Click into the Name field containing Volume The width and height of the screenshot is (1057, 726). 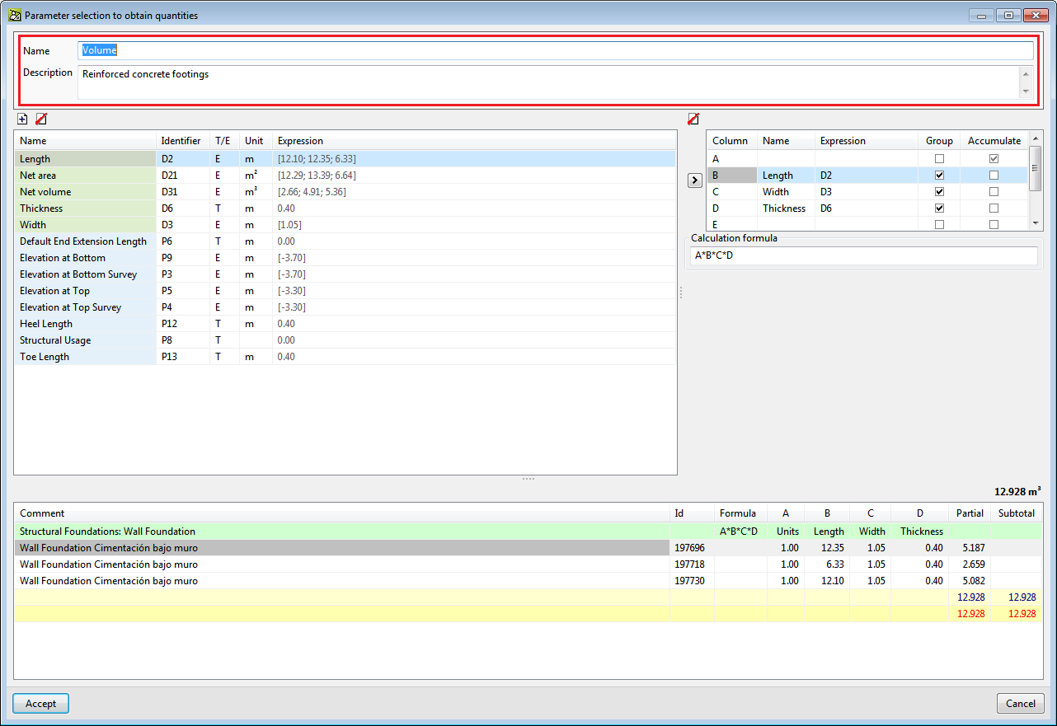[x=556, y=50]
